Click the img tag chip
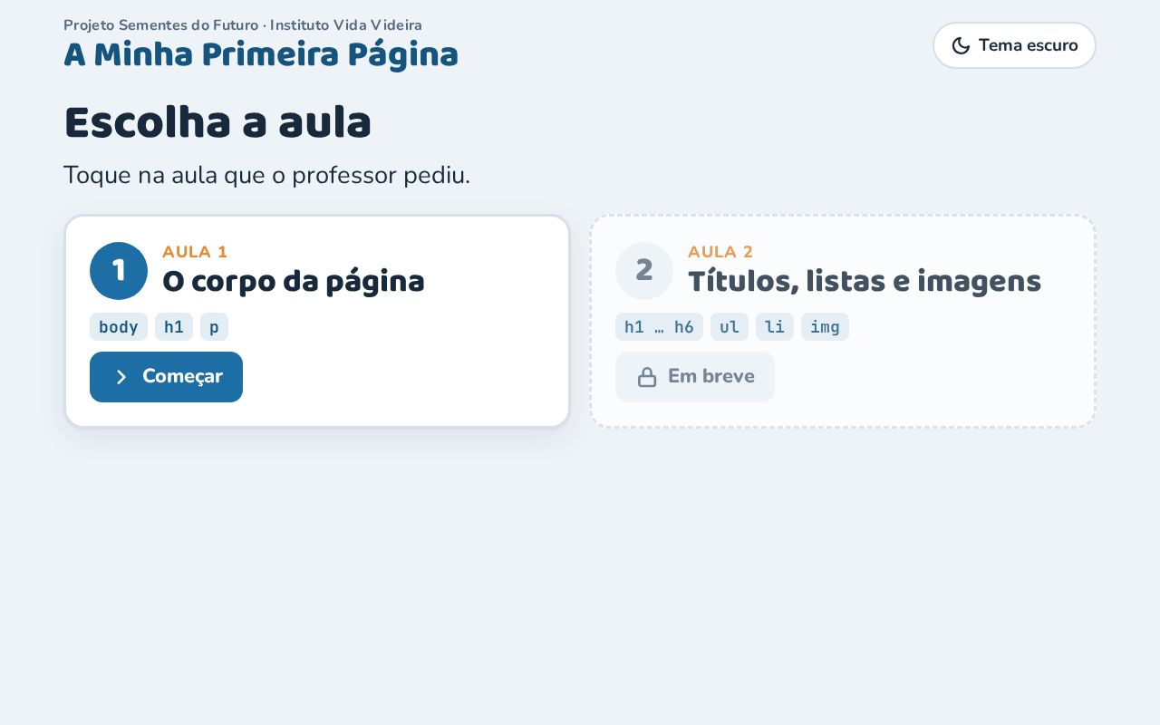The width and height of the screenshot is (1160, 725). (x=825, y=327)
